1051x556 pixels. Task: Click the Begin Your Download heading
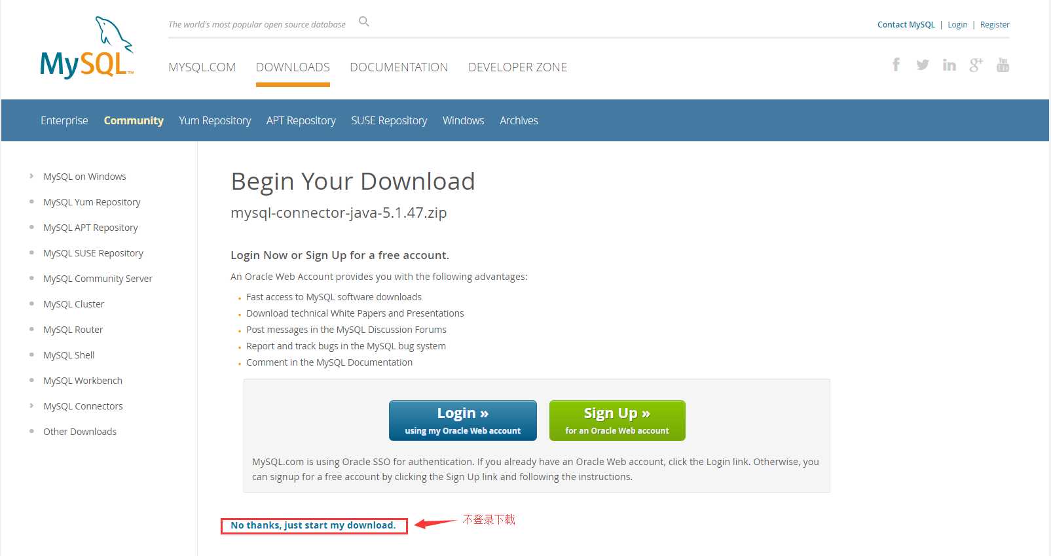tap(353, 182)
